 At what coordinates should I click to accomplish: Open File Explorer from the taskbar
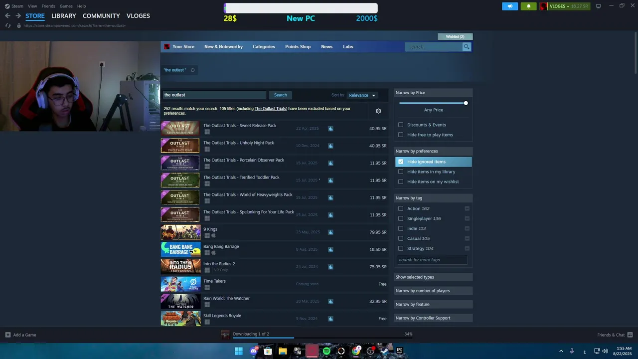pyautogui.click(x=283, y=351)
